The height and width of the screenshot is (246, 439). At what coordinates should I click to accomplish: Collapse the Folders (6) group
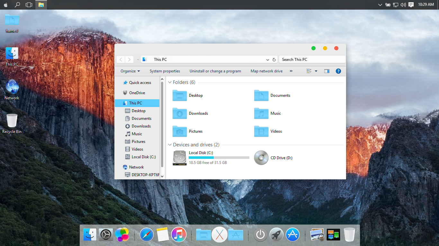[x=170, y=82]
